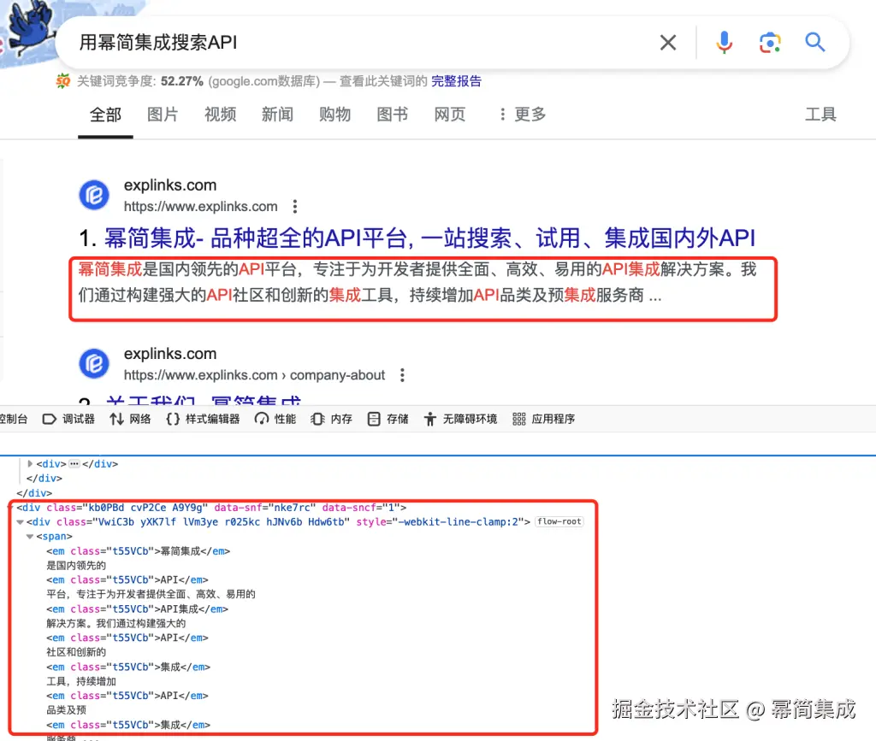Image resolution: width=876 pixels, height=741 pixels.
Task: Open three-dot menu beside company-about result
Action: [x=402, y=375]
